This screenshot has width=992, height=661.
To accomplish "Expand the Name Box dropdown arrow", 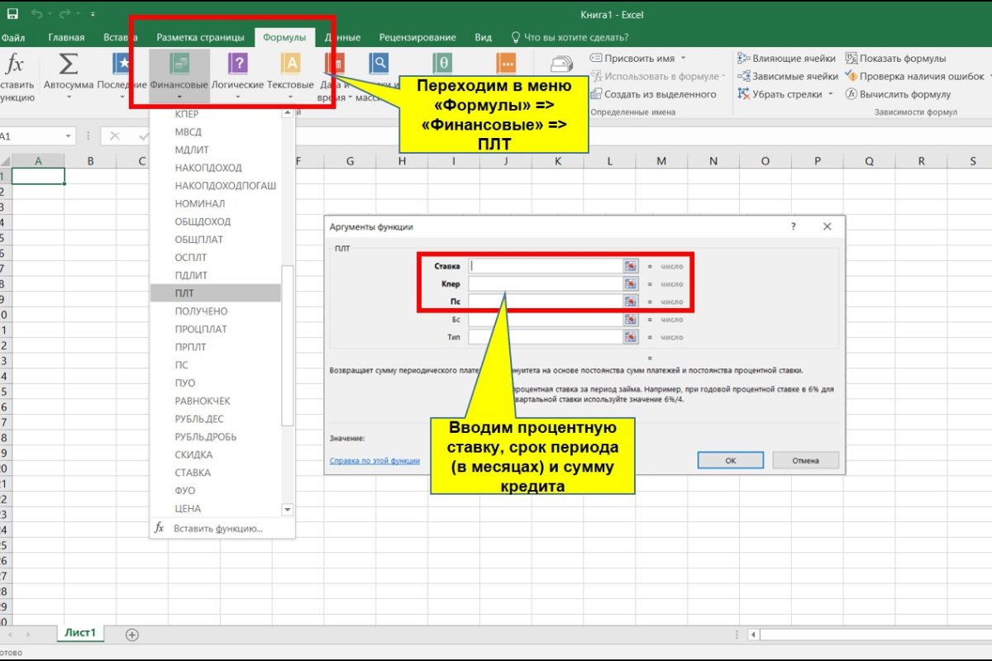I will (x=68, y=136).
